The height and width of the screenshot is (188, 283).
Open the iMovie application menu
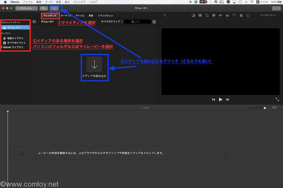click(x=15, y=2)
